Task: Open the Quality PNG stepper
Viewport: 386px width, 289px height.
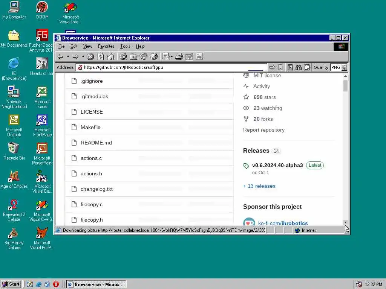Action: (345, 67)
